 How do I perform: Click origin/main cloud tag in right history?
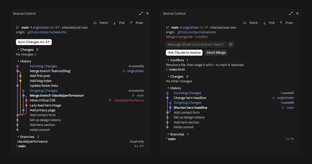(283, 98)
